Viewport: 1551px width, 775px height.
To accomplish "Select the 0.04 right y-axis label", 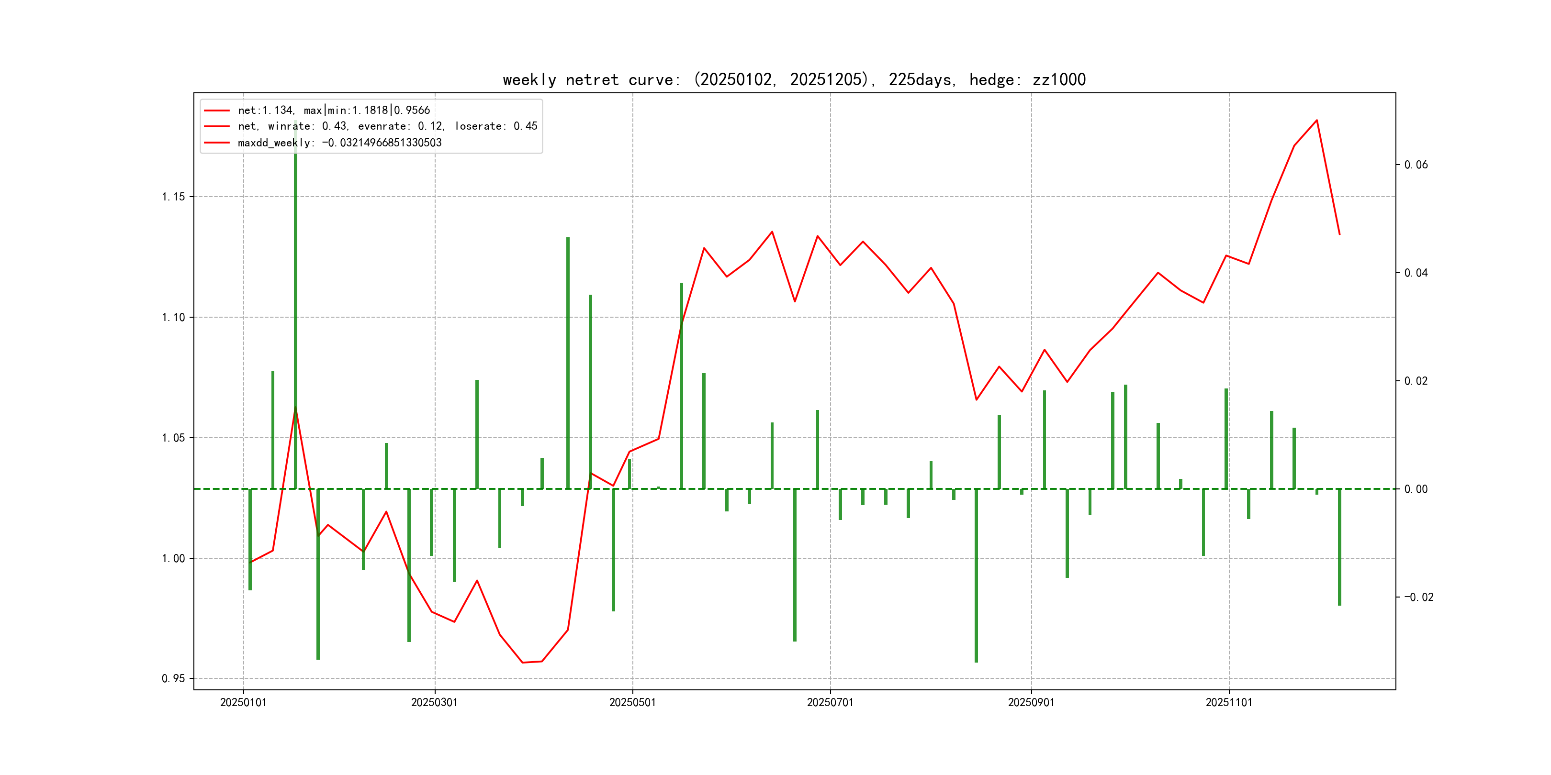I will pyautogui.click(x=1416, y=273).
